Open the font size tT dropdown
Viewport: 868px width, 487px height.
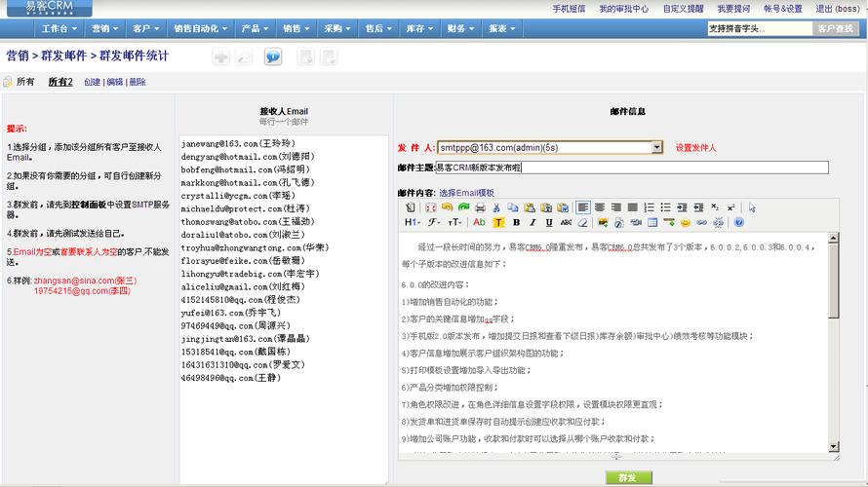click(455, 222)
